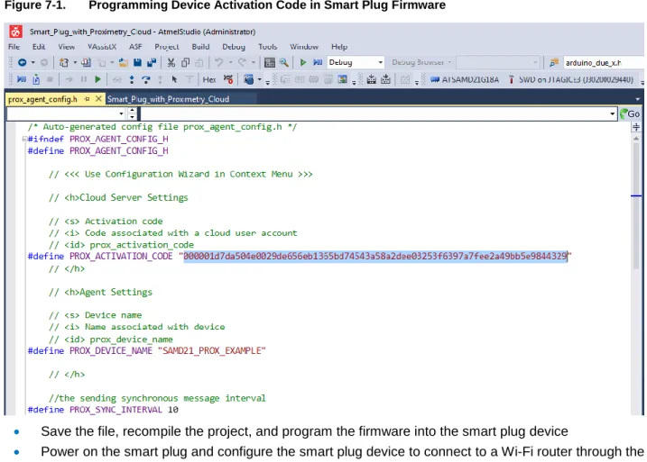Image resolution: width=647 pixels, height=462 pixels.
Task: Click the scrollbar up arrow in editor
Action: click(636, 138)
